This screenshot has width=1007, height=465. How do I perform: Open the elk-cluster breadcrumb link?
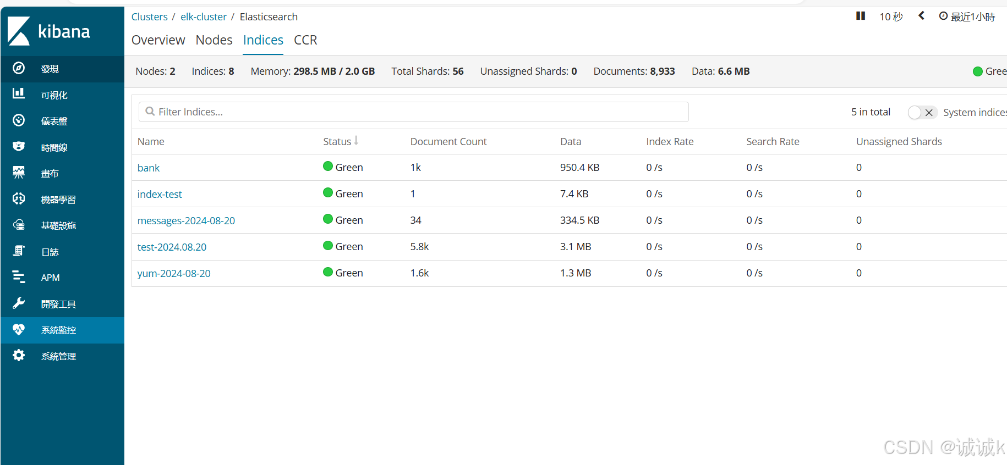tap(204, 16)
